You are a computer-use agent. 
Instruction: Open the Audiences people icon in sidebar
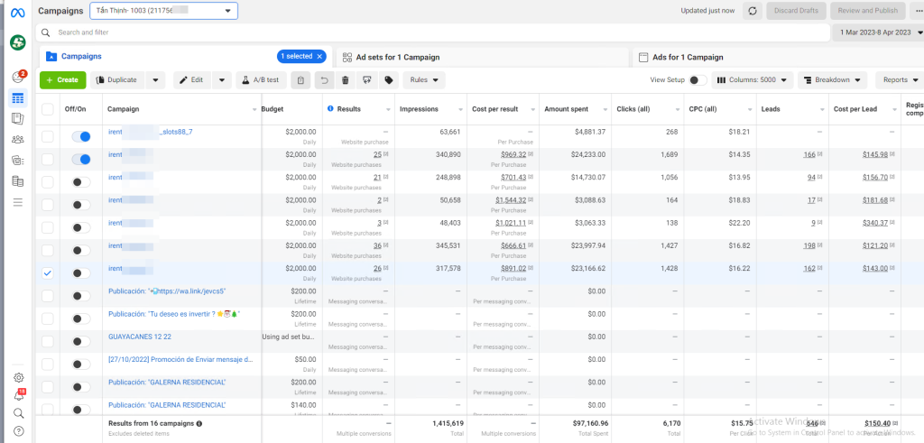[x=18, y=140]
